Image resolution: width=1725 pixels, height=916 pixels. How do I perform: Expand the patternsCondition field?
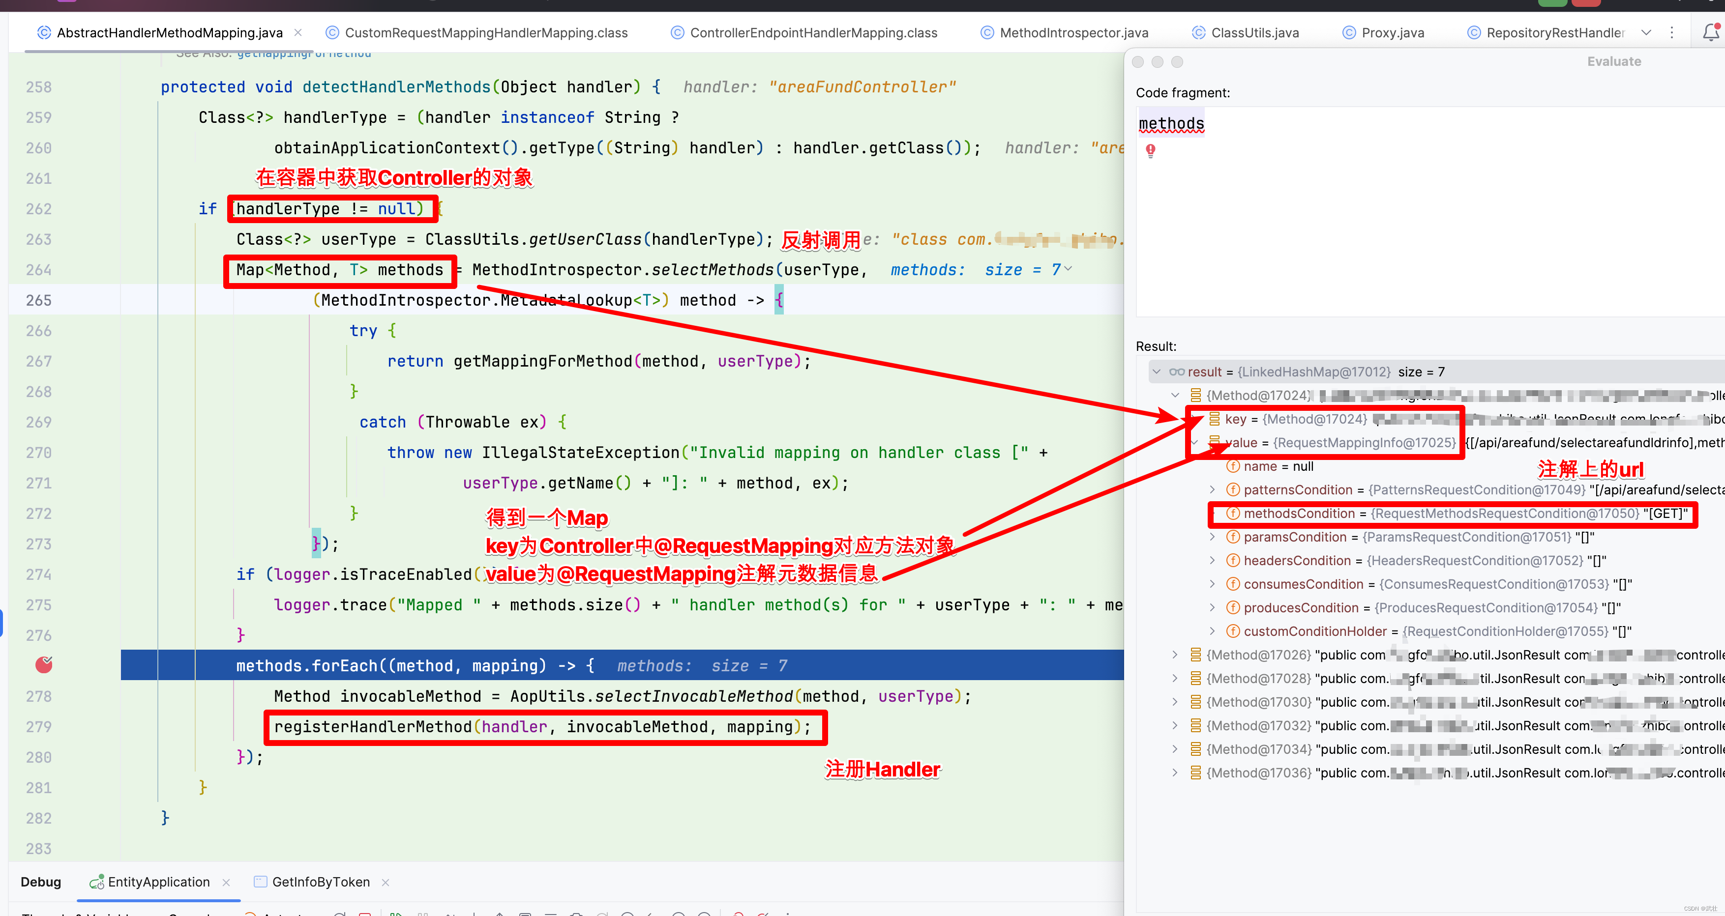pos(1212,490)
